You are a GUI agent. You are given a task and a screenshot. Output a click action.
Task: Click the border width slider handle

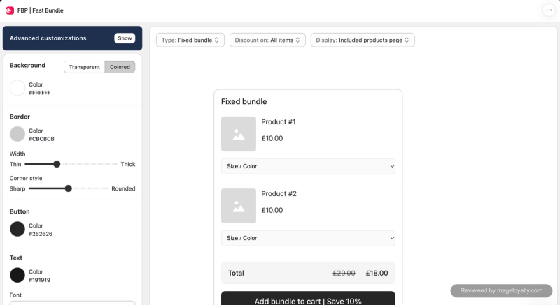pos(57,164)
